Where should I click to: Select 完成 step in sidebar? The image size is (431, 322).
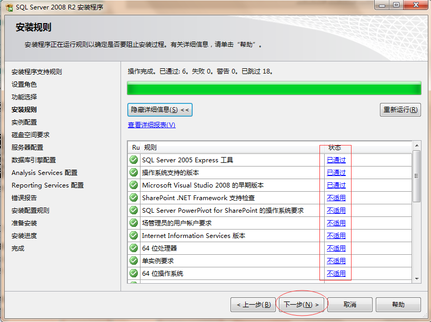[x=18, y=248]
